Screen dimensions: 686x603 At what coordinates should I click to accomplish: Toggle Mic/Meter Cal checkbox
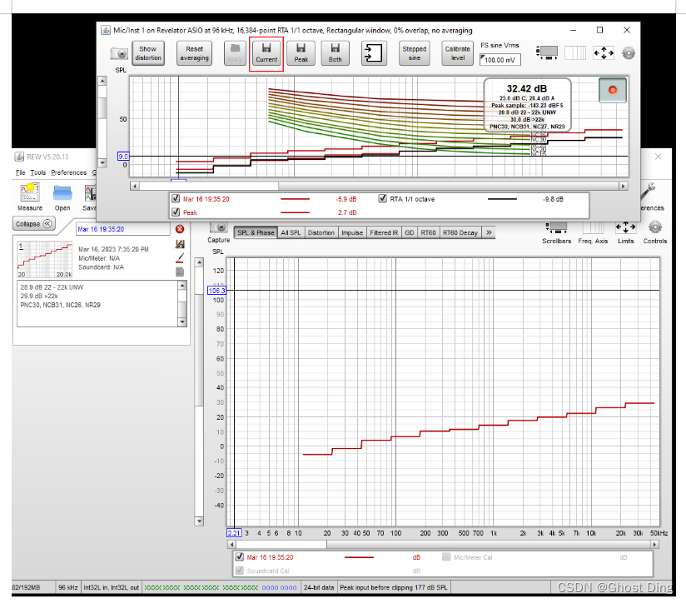[446, 556]
